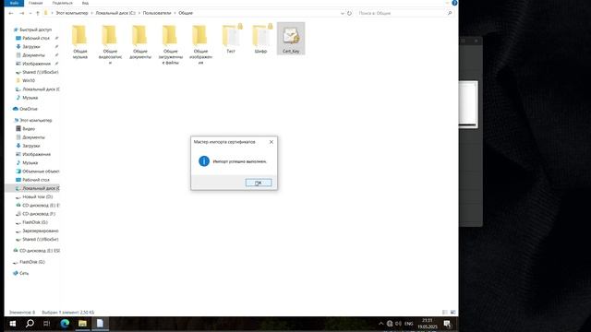Click Этот компьютер in the address path
This screenshot has width=591, height=332.
72,13
